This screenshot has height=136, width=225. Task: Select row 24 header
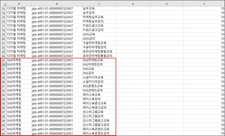[4, 56]
